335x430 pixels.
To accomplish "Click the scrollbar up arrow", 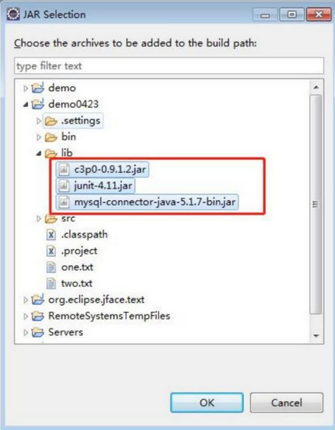I will 316,88.
